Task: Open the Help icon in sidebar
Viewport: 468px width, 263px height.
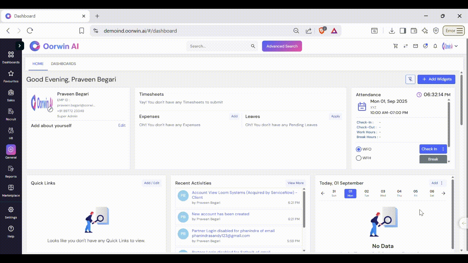Action: (x=11, y=229)
